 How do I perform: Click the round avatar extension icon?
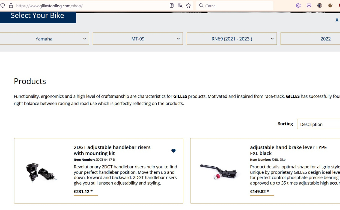[320, 6]
